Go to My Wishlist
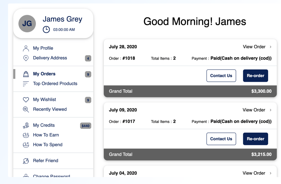This screenshot has height=184, width=281. tap(44, 100)
